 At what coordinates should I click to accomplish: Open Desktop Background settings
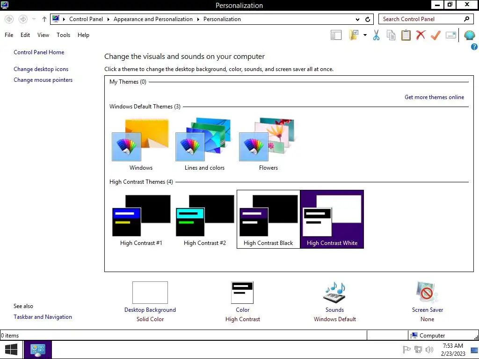150,302
